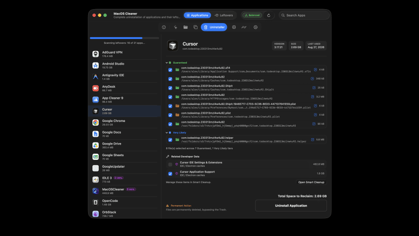This screenshot has height=236, width=419.
Task: Uncheck the ByHost ShipIt plist item
Action: click(x=170, y=106)
